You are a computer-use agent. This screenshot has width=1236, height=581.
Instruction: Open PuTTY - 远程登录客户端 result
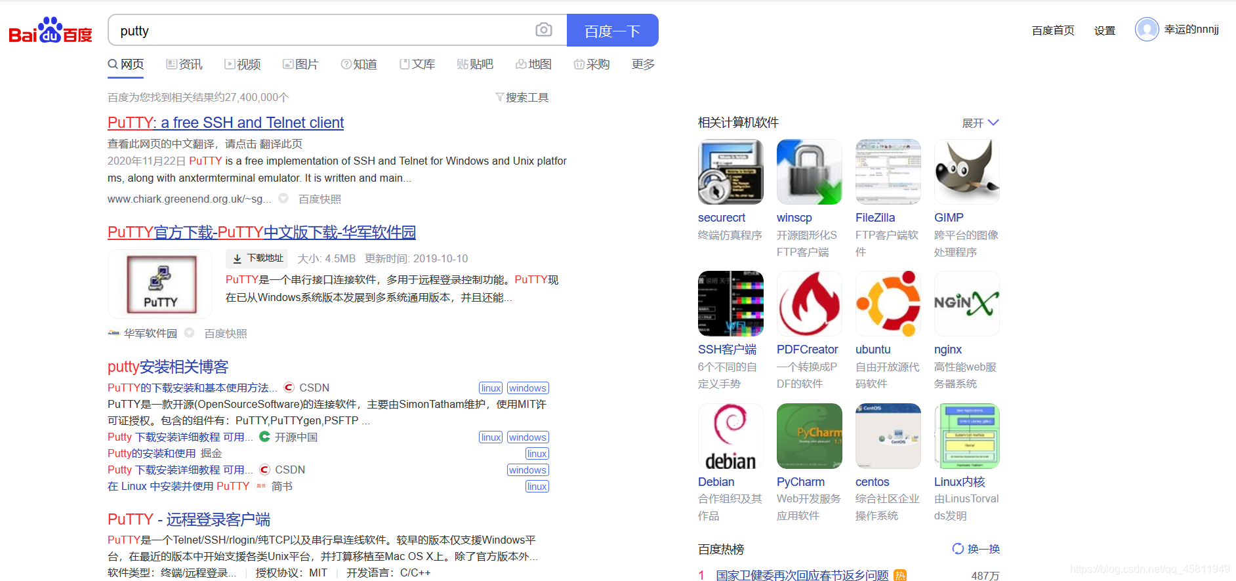pyautogui.click(x=189, y=519)
